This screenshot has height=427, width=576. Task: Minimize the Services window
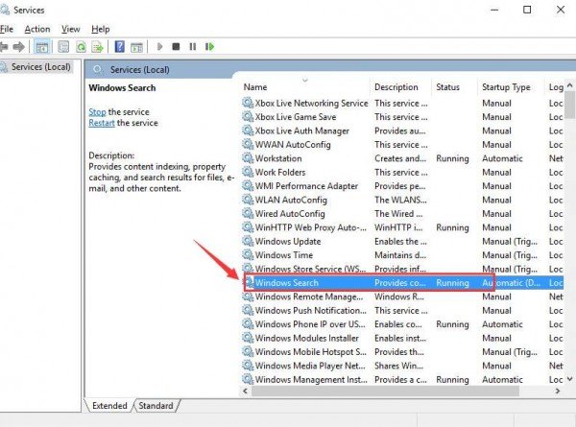click(x=494, y=10)
